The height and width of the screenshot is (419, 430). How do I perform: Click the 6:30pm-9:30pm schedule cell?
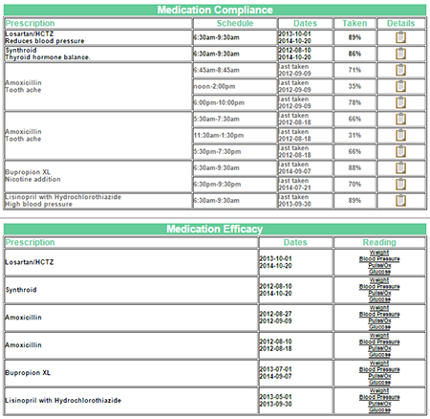pos(235,185)
